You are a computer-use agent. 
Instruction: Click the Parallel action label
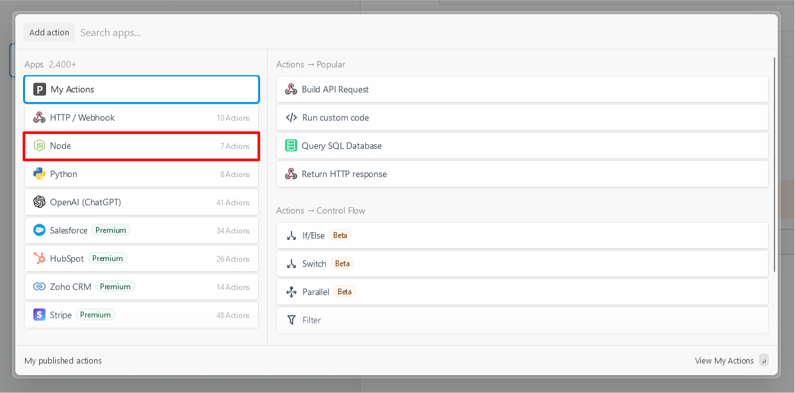click(316, 292)
